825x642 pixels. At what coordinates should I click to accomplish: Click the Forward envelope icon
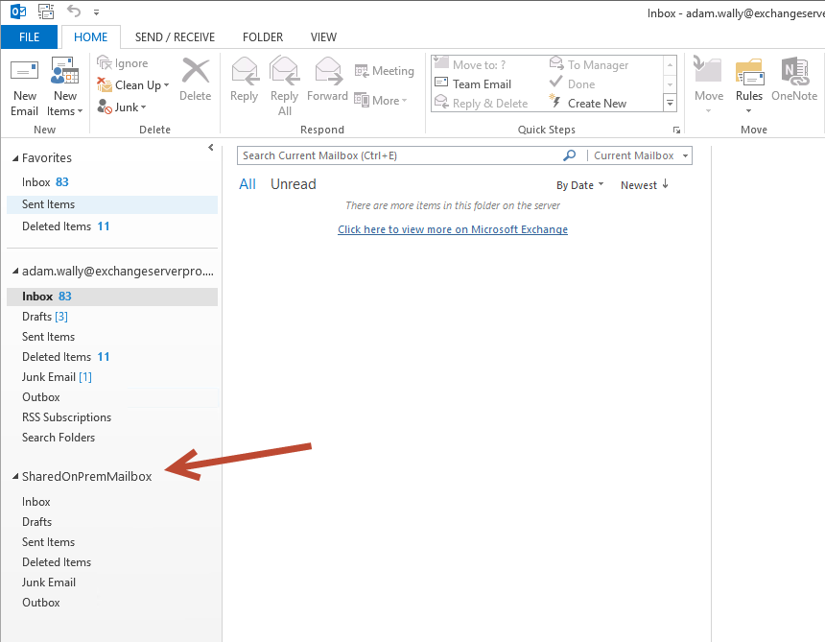point(328,71)
